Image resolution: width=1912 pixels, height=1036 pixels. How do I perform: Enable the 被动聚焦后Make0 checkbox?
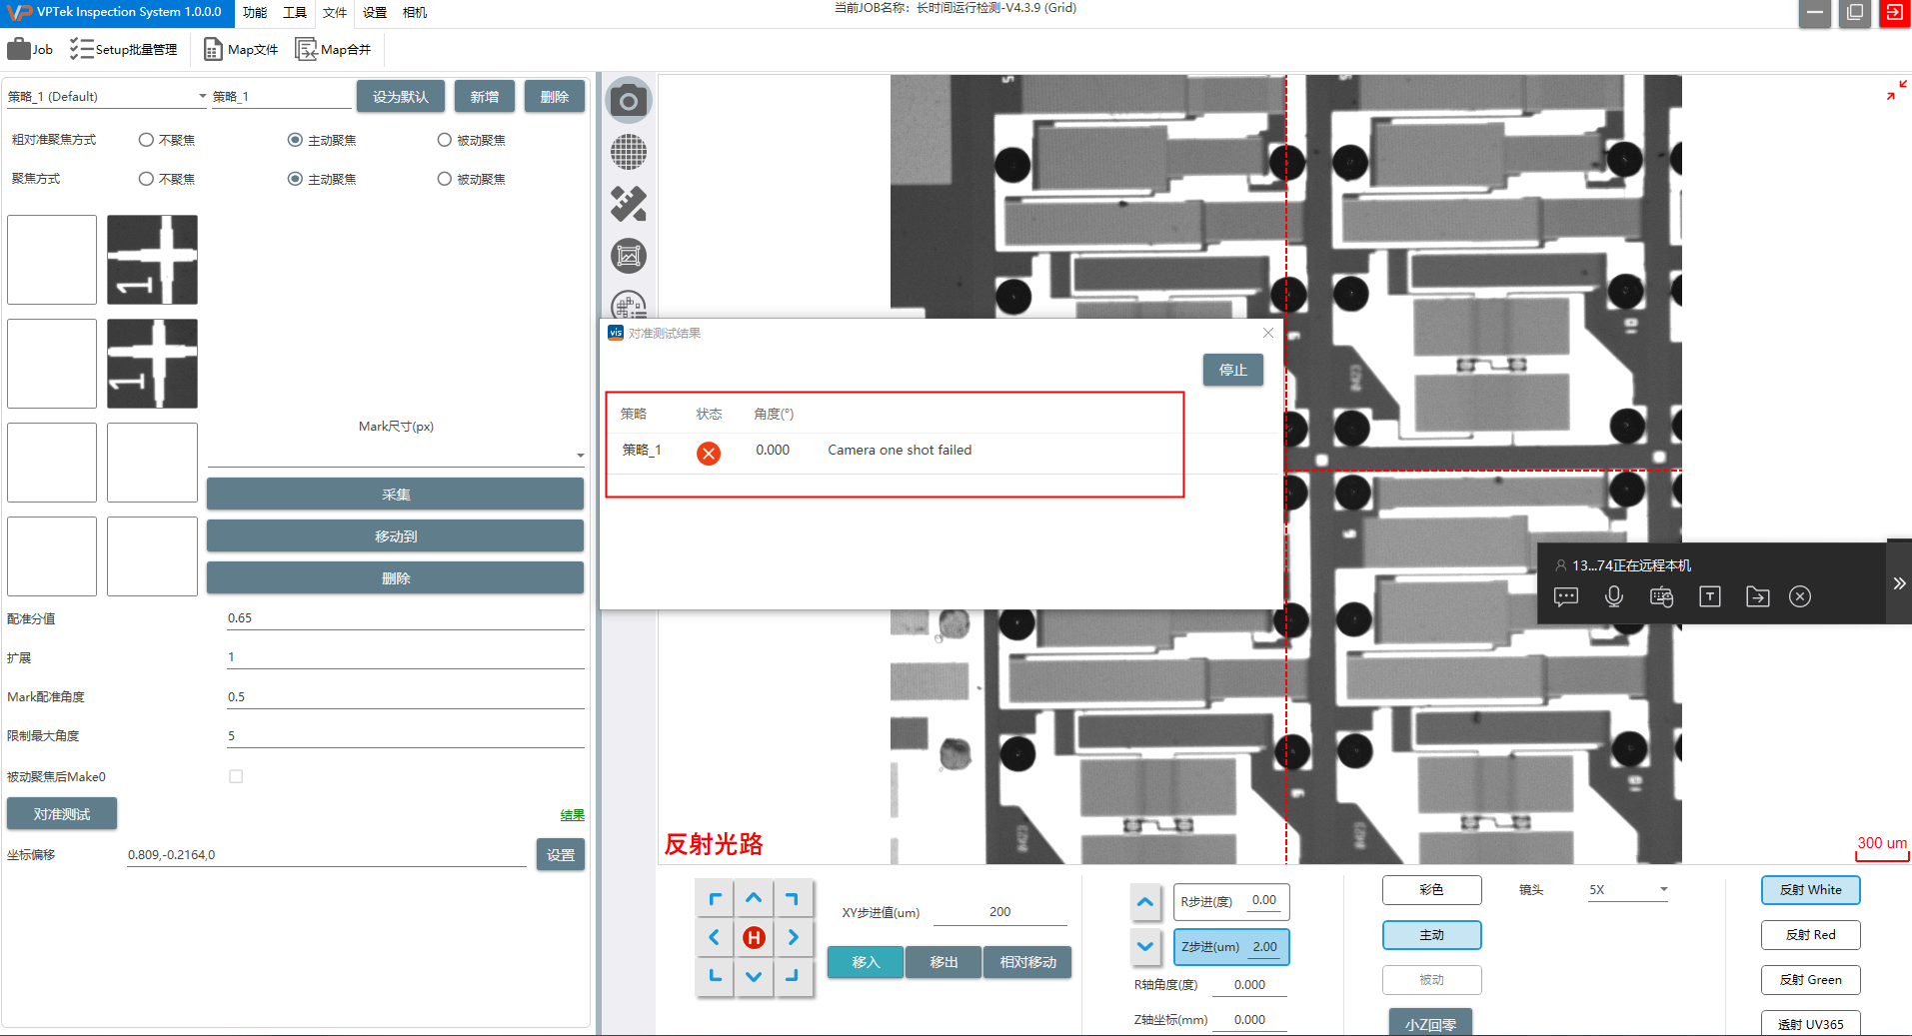point(236,776)
